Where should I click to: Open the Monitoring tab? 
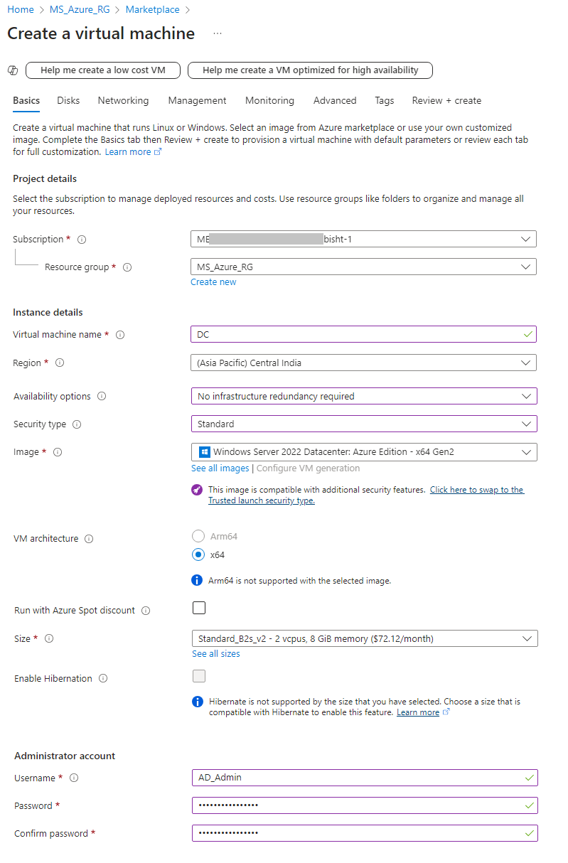(x=269, y=100)
